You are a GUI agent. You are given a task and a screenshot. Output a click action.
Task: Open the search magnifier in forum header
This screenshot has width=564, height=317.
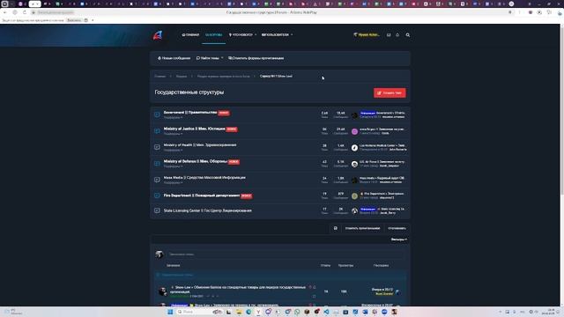[x=407, y=35]
